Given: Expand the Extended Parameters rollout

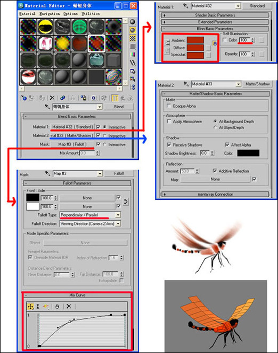Looking at the screenshot, I should point(215,22).
